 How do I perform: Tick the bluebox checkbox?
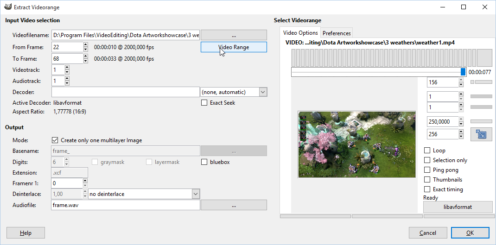point(204,162)
